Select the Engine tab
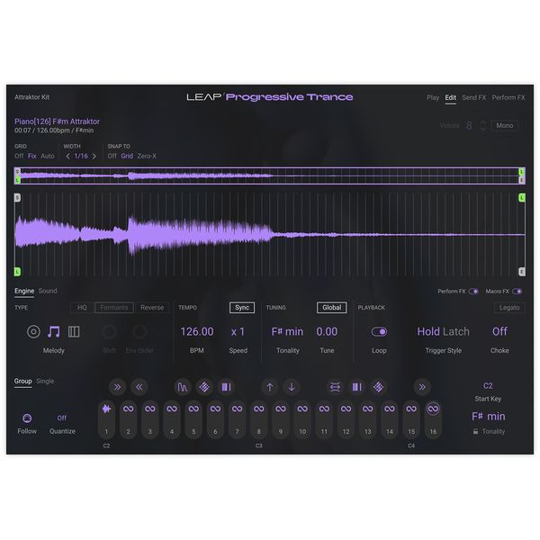Viewport: 540px width, 540px height. click(x=24, y=291)
